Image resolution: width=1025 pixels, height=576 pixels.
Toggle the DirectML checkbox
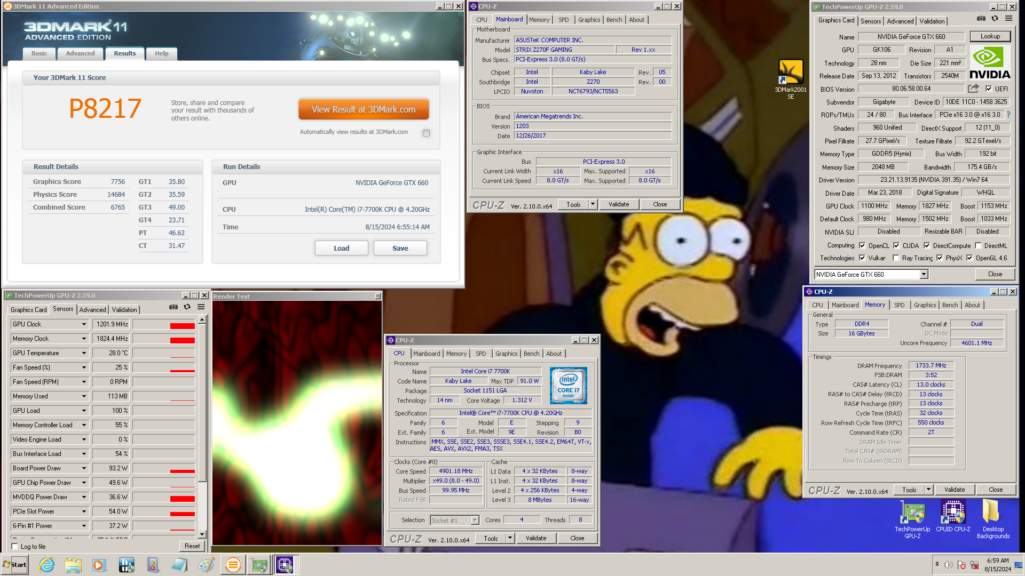coord(978,246)
